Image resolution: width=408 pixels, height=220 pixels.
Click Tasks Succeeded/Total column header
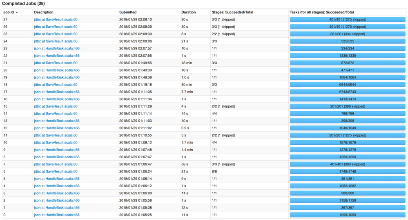coord(321,12)
